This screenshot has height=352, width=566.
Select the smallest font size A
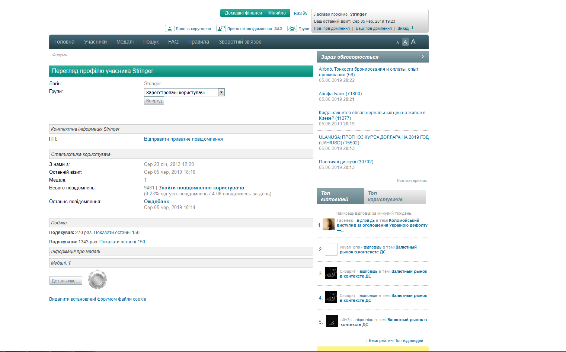397,42
